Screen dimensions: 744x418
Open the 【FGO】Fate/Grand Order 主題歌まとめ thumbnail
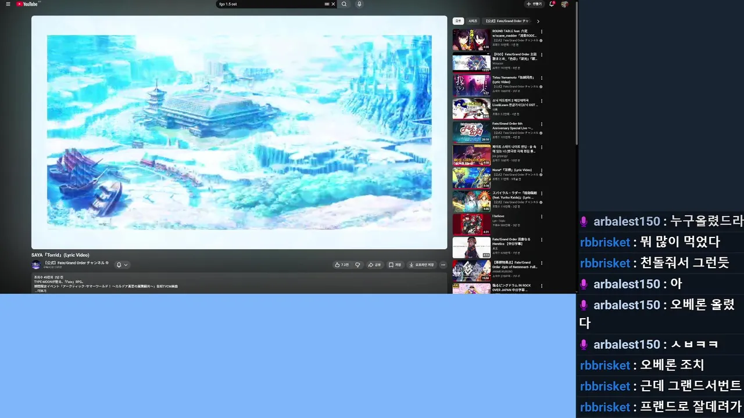coord(471,63)
